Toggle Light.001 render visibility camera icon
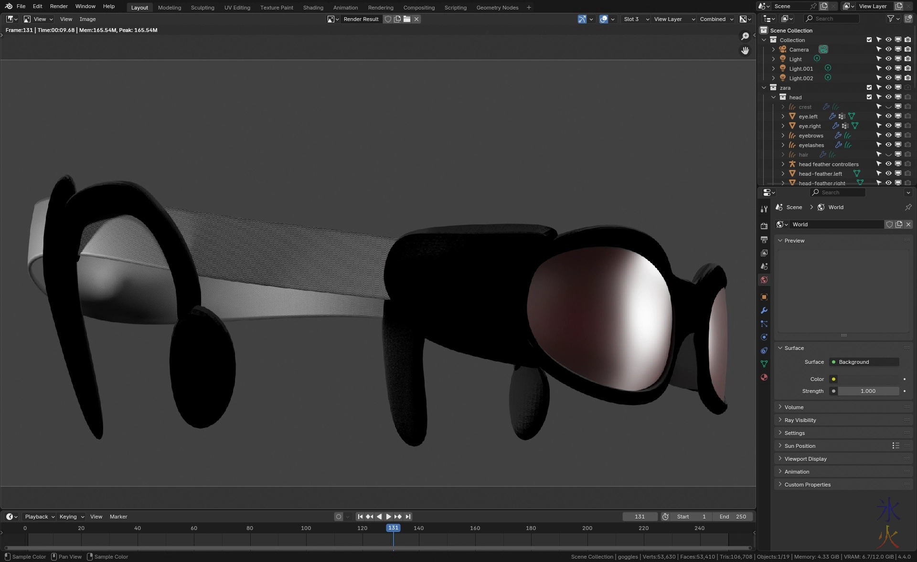This screenshot has width=917, height=562. pos(907,68)
